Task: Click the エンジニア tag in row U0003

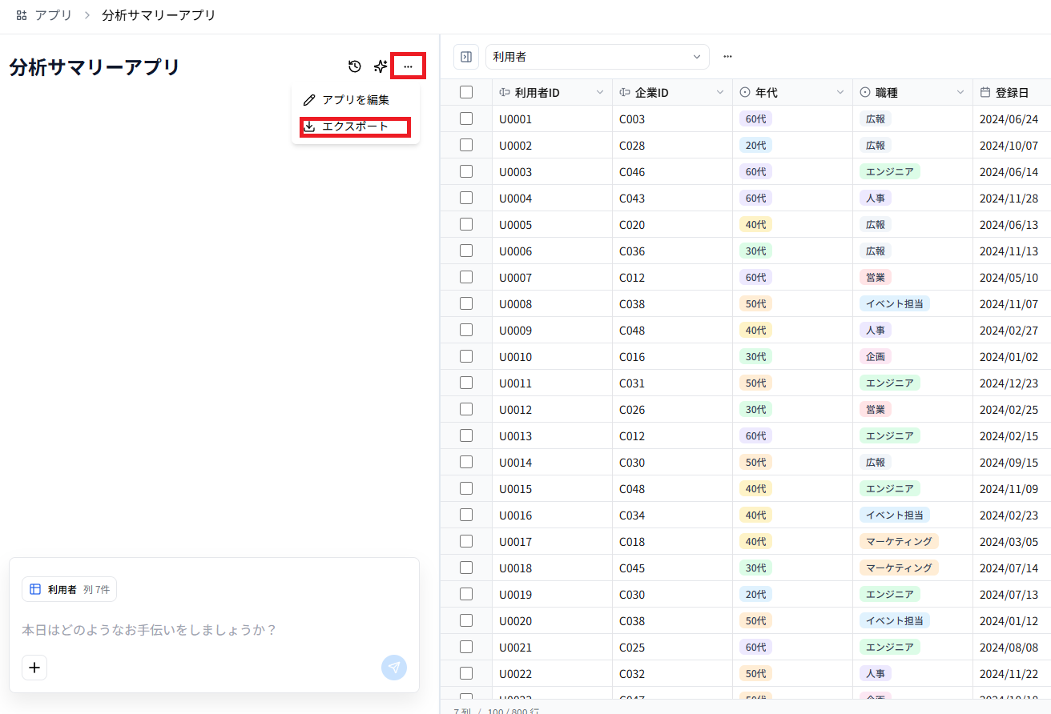Action: 889,171
